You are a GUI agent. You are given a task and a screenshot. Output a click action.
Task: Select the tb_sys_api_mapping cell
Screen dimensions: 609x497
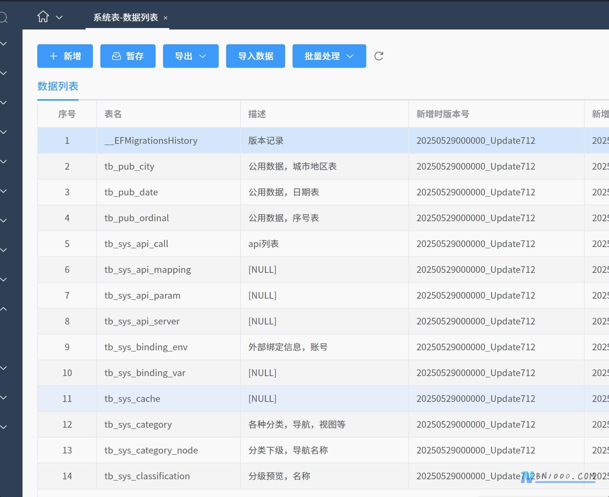click(x=169, y=270)
